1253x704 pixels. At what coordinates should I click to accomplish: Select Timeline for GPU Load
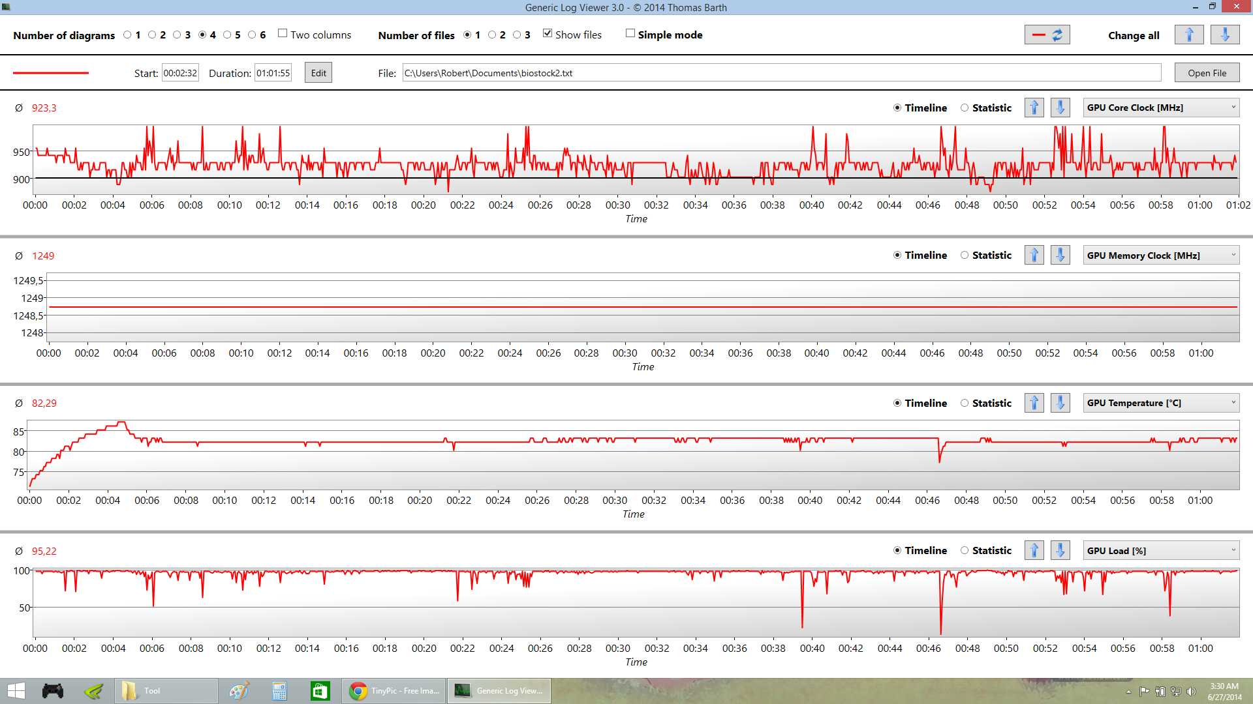tap(897, 551)
